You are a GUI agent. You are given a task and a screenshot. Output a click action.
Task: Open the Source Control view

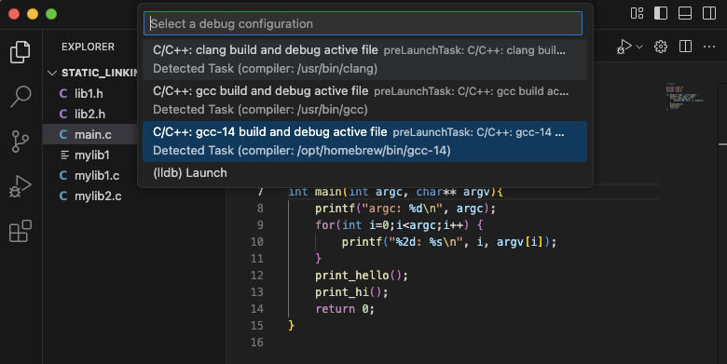pos(20,142)
